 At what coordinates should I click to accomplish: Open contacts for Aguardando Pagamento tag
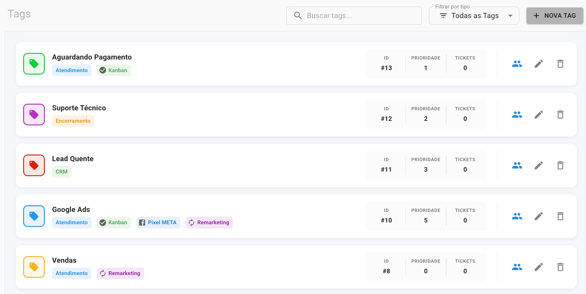[x=517, y=64]
